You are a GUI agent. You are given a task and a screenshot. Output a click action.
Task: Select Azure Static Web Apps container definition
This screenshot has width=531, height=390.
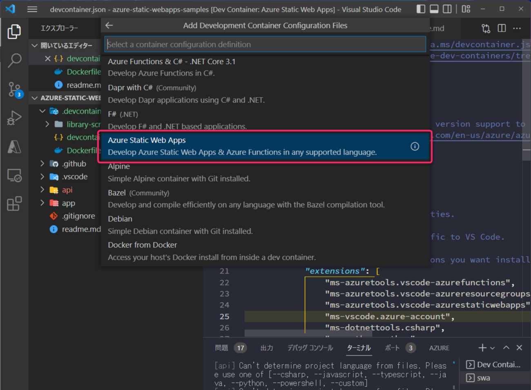[265, 146]
